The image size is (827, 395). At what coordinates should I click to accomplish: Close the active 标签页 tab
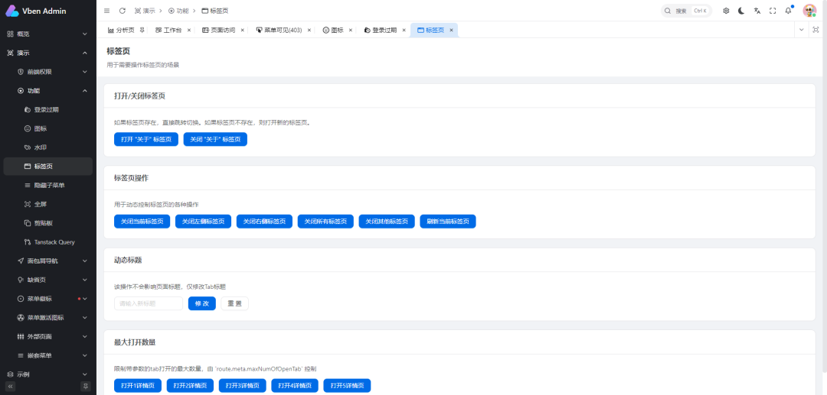click(x=452, y=30)
